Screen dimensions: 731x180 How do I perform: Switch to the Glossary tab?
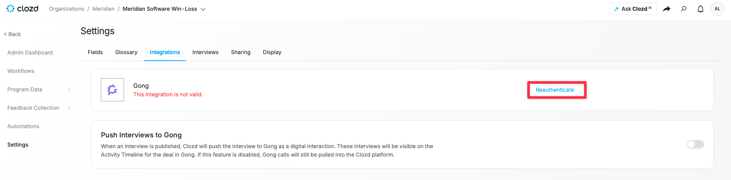point(126,52)
